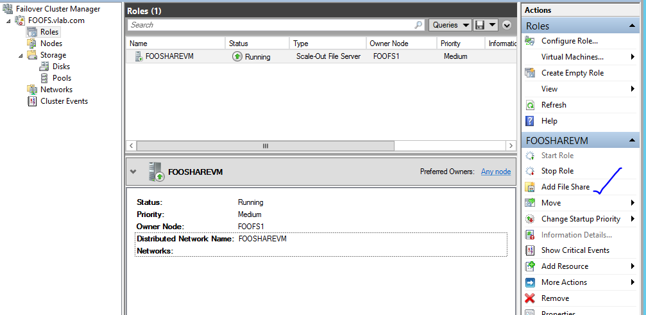Click Add File Share action
This screenshot has width=646, height=315.
[565, 187]
